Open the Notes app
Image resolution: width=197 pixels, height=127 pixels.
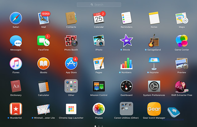click(154, 18)
